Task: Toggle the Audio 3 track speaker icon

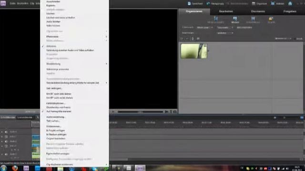Action: point(6,132)
